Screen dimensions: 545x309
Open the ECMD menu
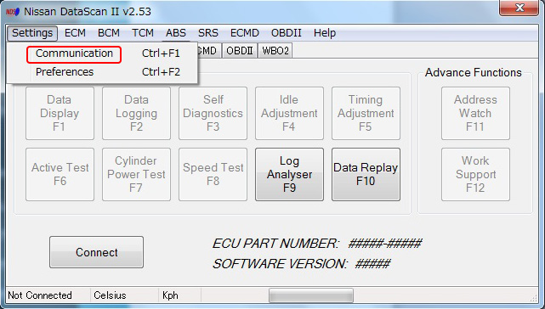[x=245, y=33]
